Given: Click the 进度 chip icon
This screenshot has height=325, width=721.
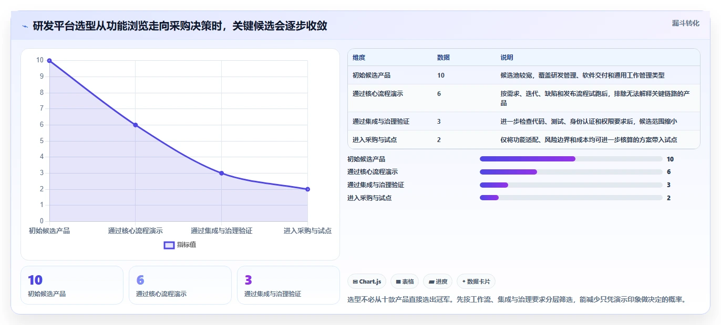Looking at the screenshot, I should pyautogui.click(x=431, y=281).
